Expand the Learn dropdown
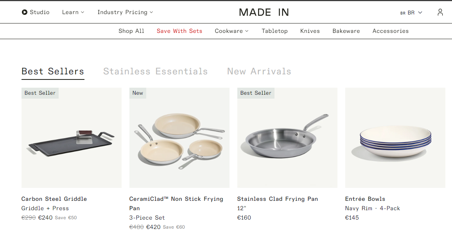 (x=73, y=12)
